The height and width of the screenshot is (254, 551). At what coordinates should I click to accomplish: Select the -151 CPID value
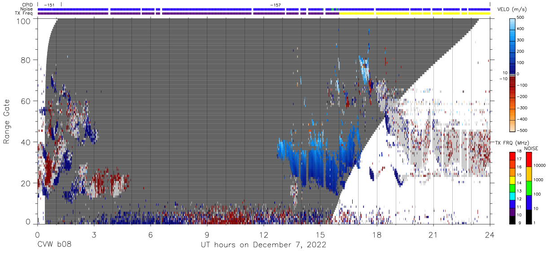49,5
